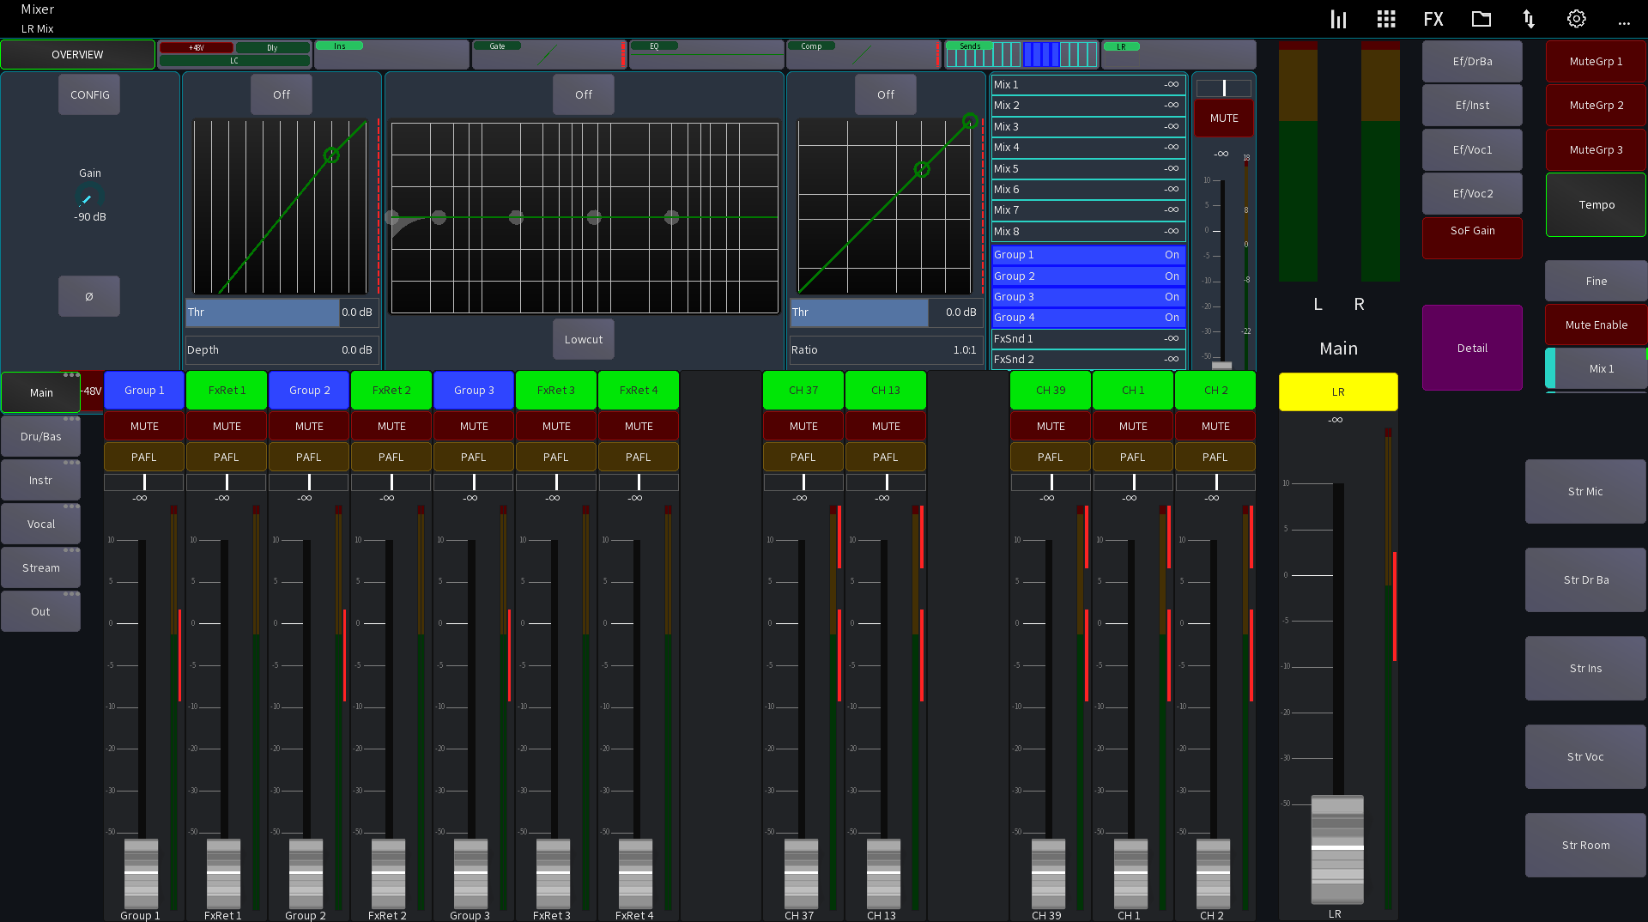Open routing via the up-down arrows icon

(x=1528, y=18)
